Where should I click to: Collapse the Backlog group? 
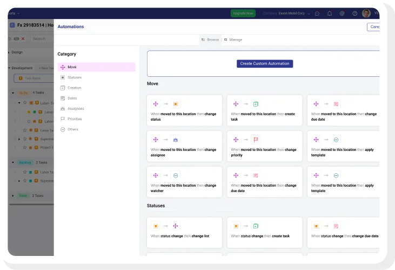(13, 162)
